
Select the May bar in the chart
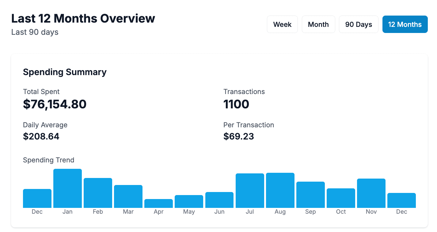coord(189,201)
